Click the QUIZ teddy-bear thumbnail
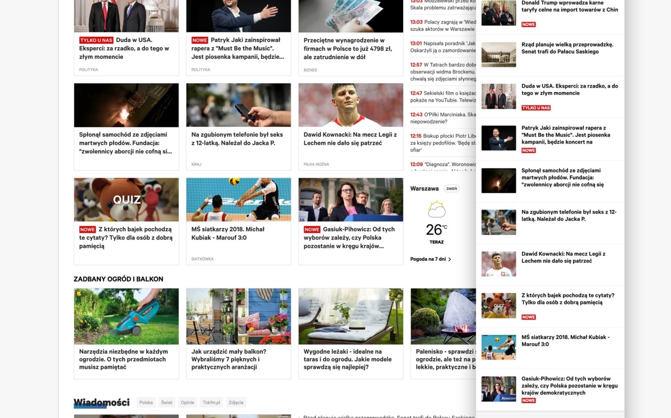 (x=126, y=199)
